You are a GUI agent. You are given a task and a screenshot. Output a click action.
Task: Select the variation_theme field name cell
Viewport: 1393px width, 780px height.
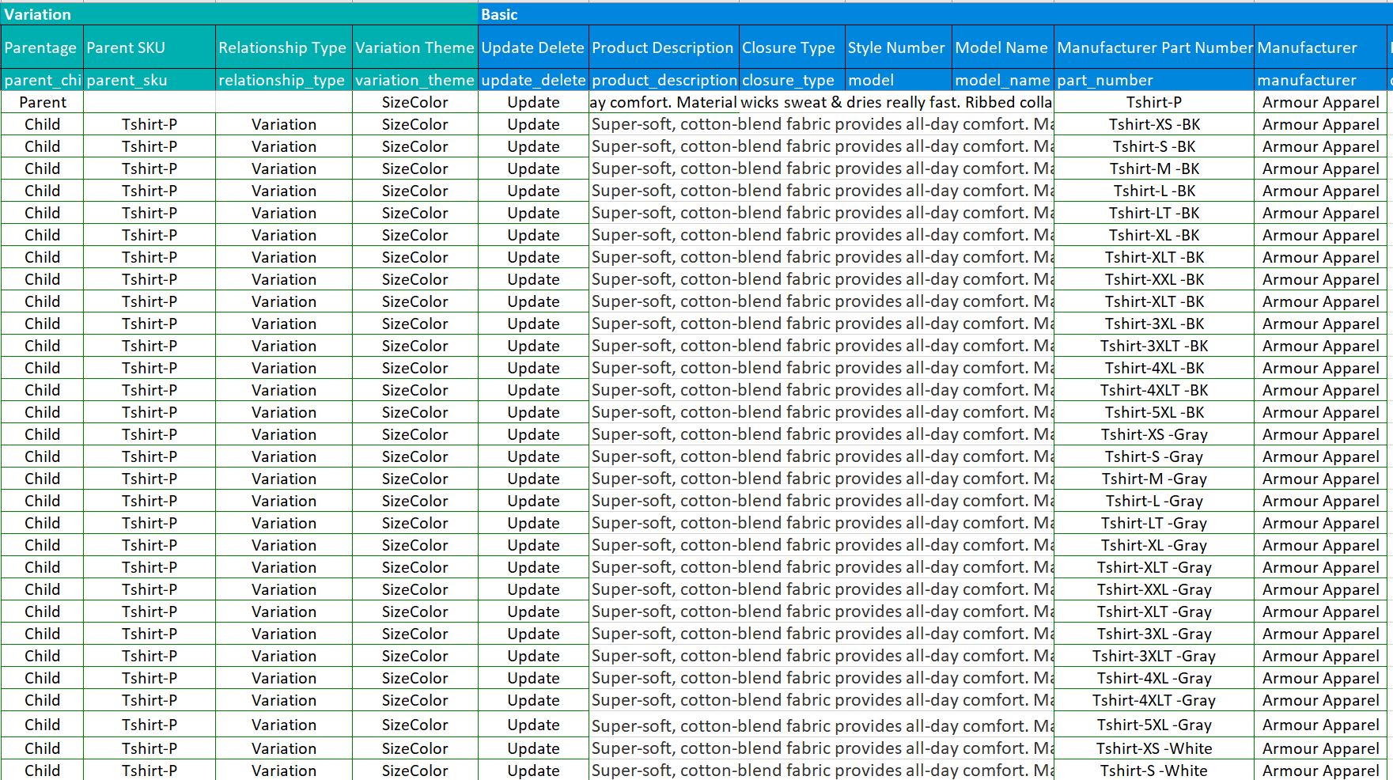pos(415,80)
